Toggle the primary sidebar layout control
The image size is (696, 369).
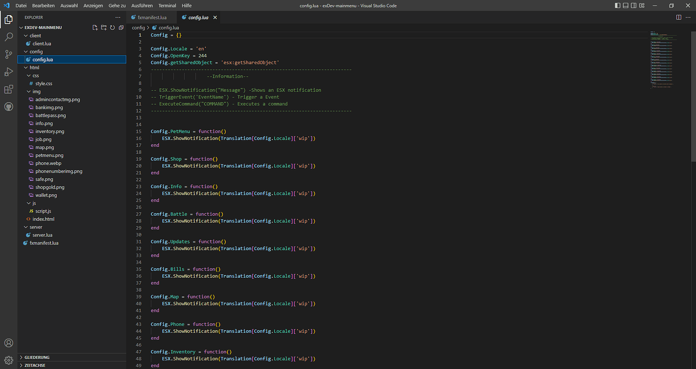[x=617, y=5]
